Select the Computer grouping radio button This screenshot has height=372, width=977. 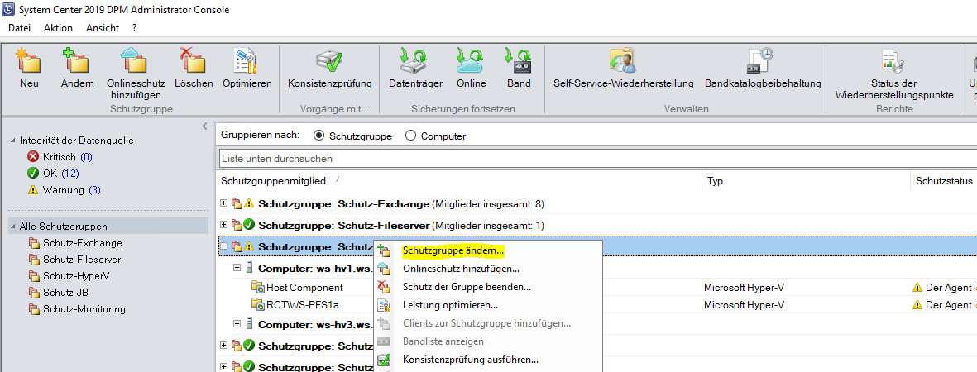(410, 136)
